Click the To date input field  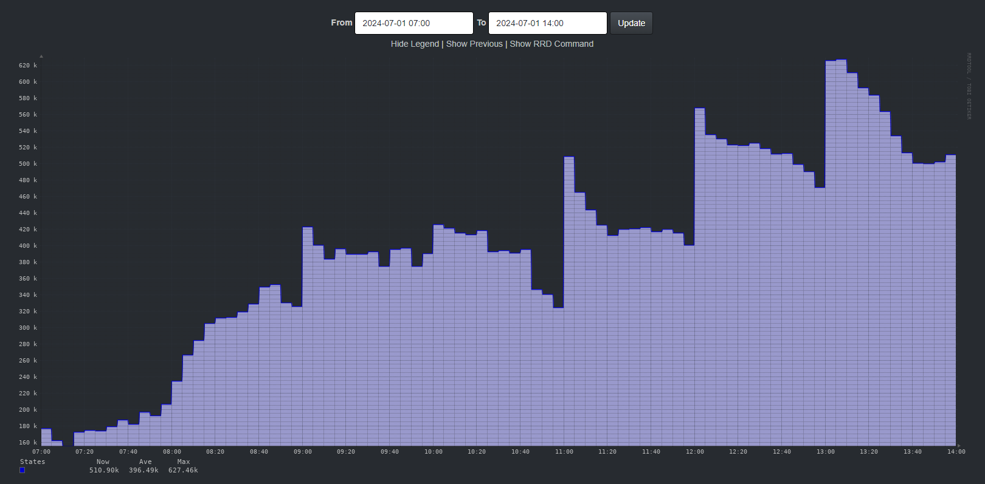[x=547, y=23]
